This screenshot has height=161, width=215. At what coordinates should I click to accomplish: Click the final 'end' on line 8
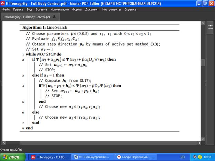click(29, 128)
